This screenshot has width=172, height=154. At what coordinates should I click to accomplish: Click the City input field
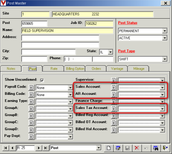(48, 52)
